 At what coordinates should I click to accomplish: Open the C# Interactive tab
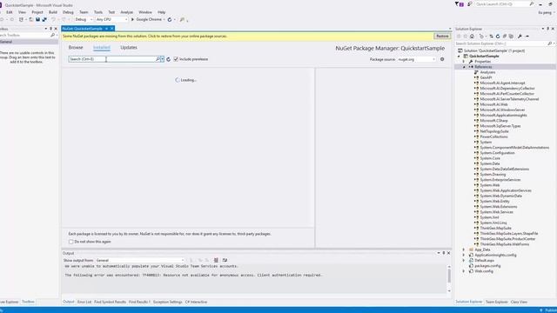[196, 302]
